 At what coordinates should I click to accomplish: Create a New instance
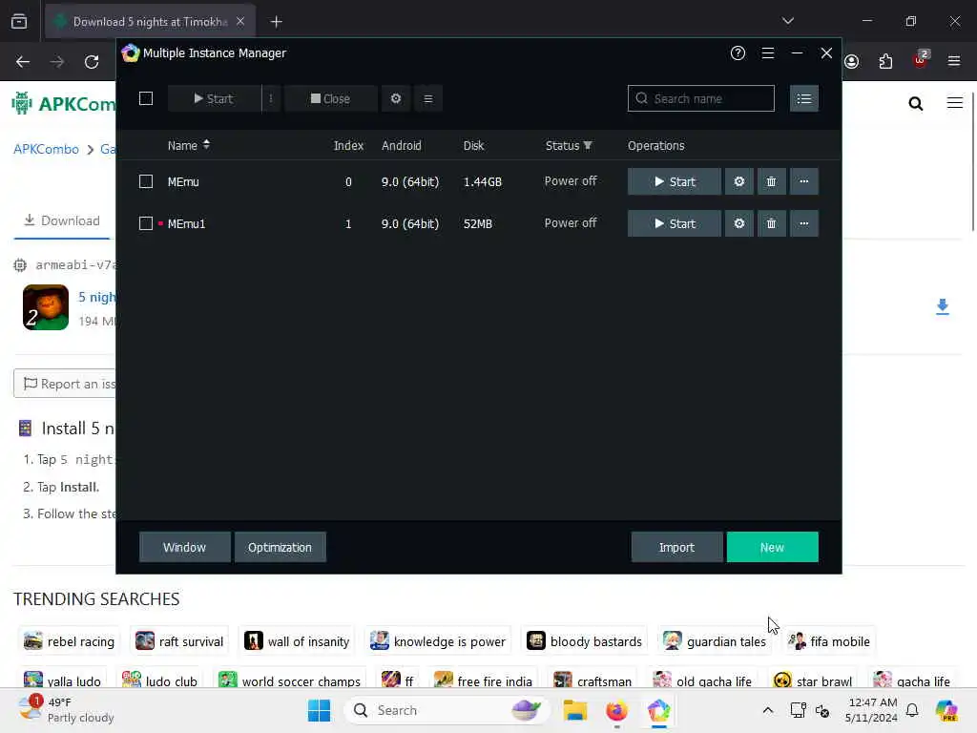coord(772,547)
